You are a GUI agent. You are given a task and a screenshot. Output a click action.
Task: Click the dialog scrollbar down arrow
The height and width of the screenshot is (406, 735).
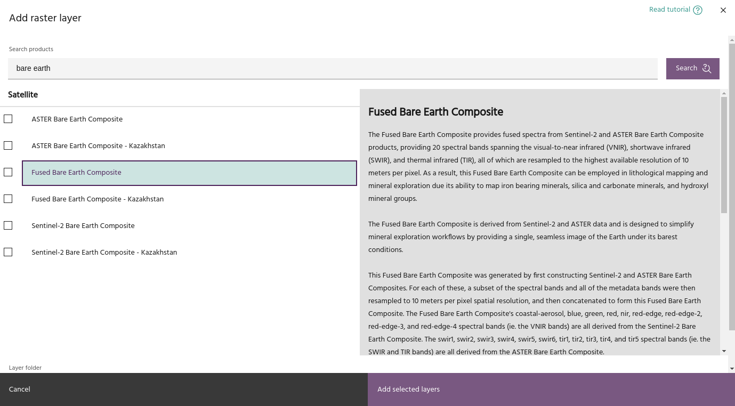731,368
